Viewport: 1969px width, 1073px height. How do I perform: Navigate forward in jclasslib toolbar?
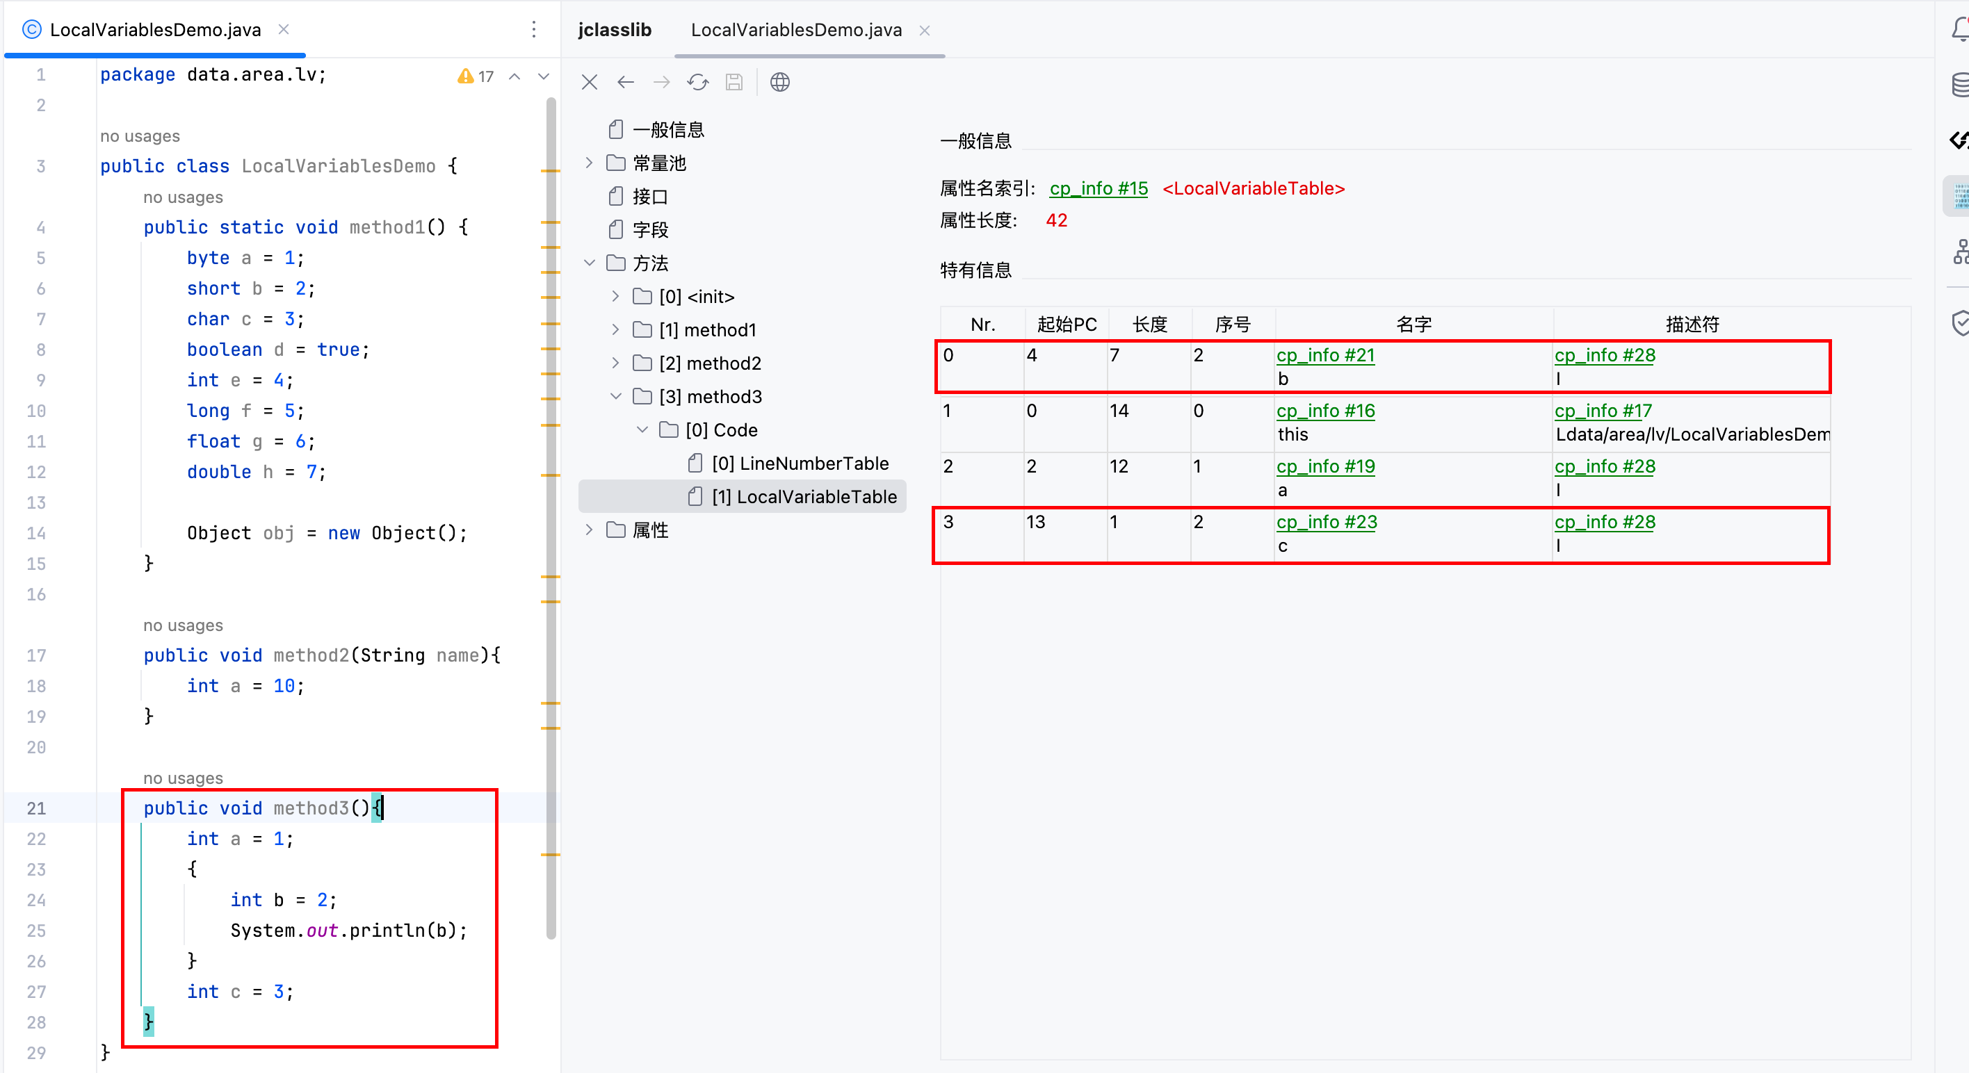(x=662, y=82)
